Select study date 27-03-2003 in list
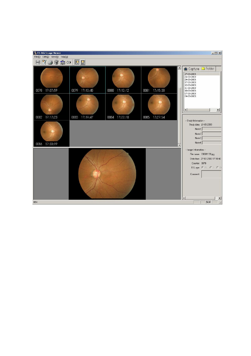Image resolution: width=251 pixels, height=356 pixels. [190, 74]
